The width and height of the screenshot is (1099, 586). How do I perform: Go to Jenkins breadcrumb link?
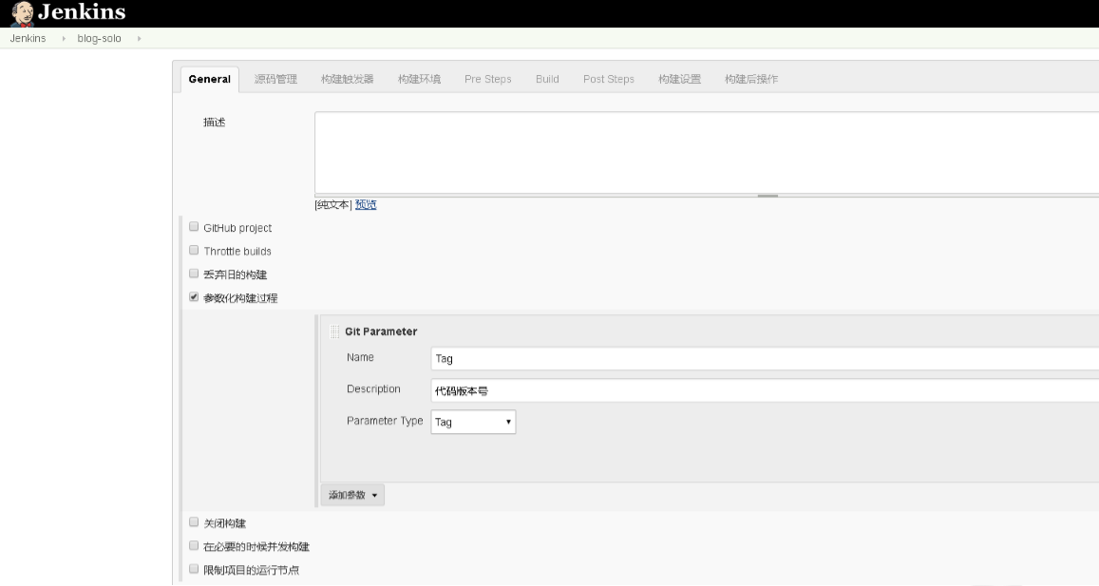click(x=28, y=39)
